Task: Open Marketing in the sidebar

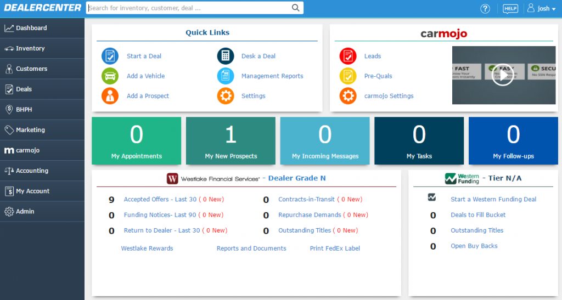Action: (42, 130)
